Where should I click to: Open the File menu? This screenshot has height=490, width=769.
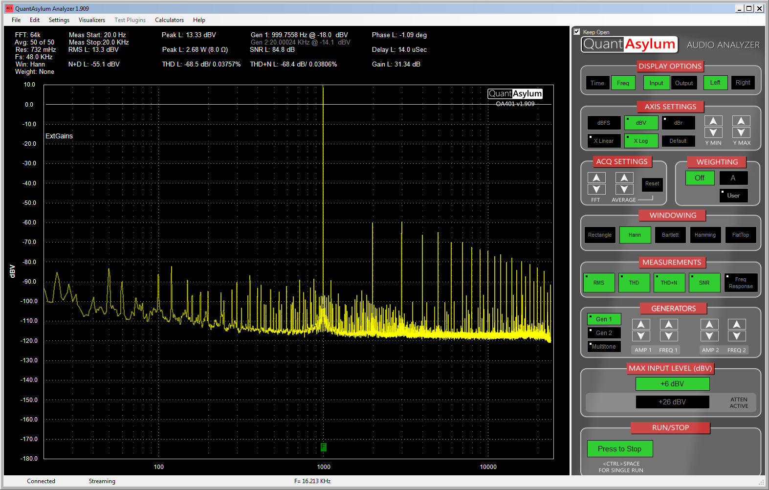(16, 20)
